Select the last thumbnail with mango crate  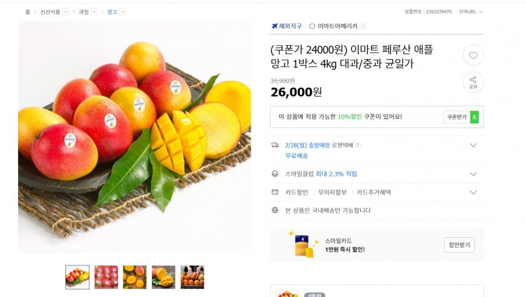(x=192, y=277)
